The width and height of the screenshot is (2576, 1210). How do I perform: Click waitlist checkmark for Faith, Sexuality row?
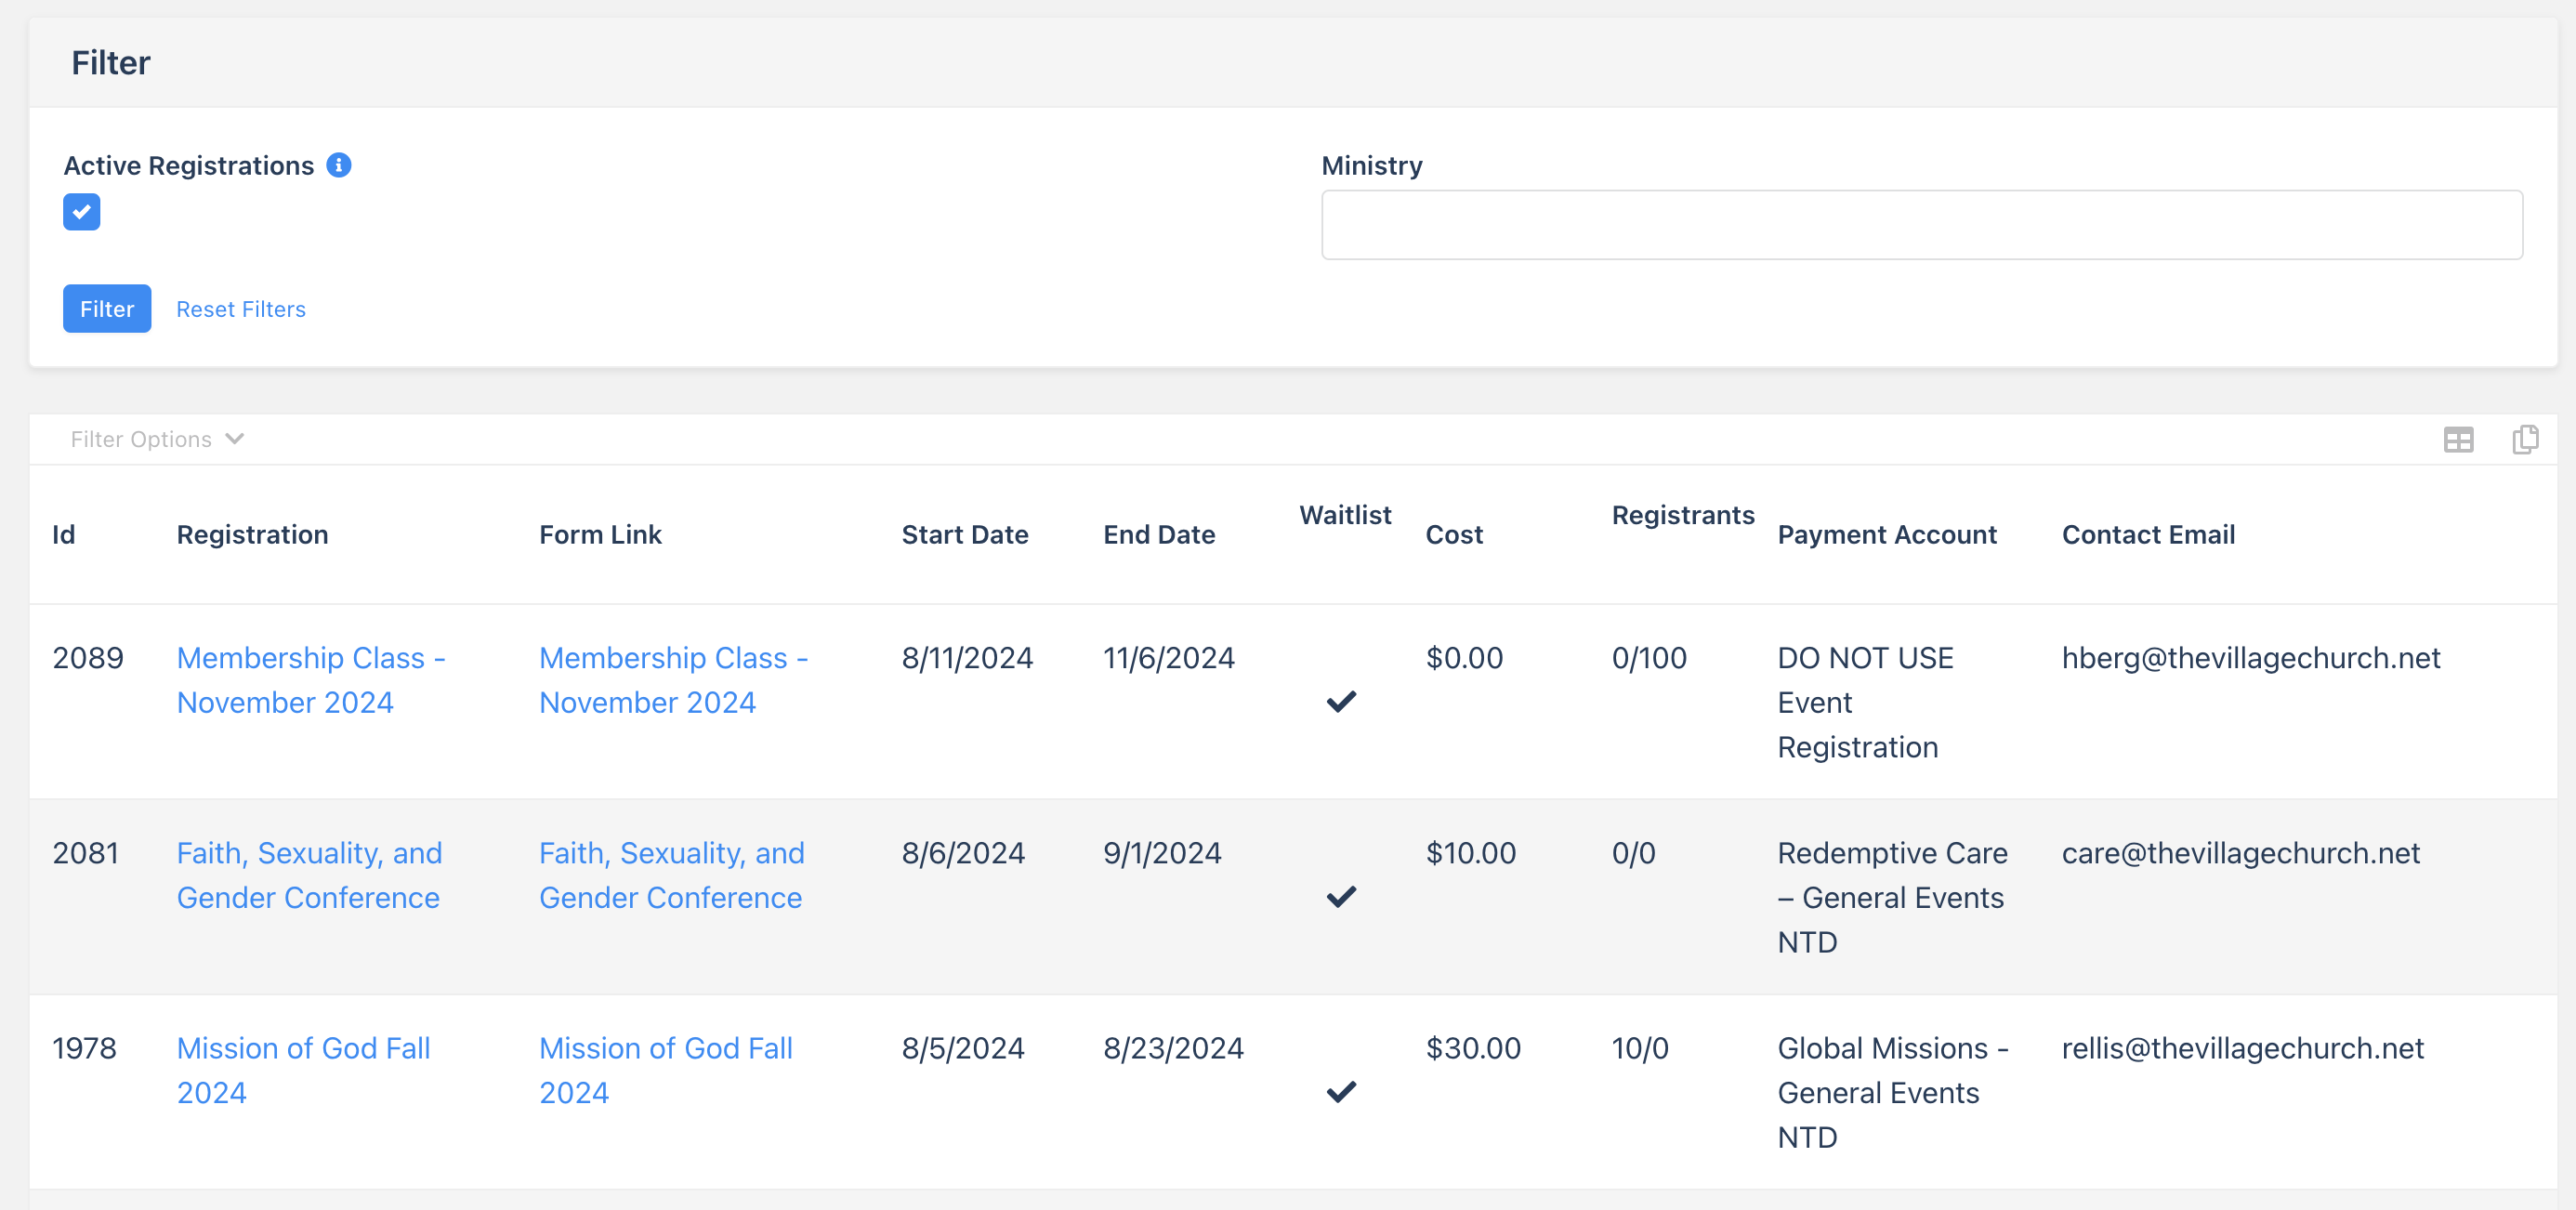tap(1341, 896)
